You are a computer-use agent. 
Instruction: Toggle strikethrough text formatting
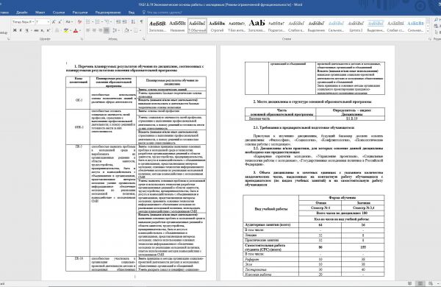pos(36,30)
